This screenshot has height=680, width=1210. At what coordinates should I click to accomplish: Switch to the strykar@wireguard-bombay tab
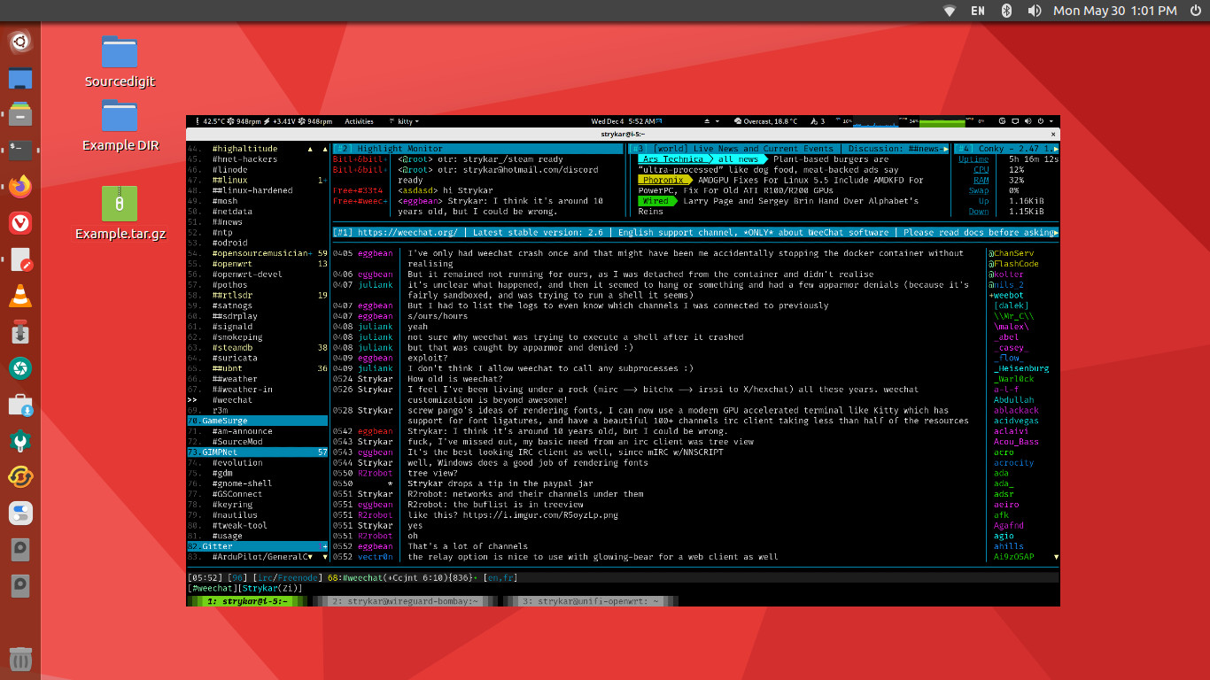pyautogui.click(x=406, y=601)
